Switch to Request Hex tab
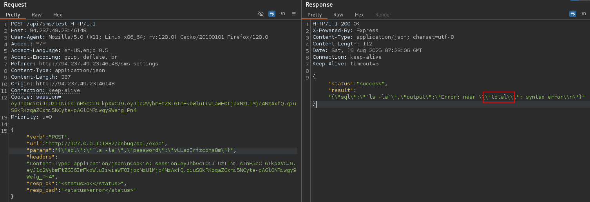Screen dimensions: 590x202 pos(58,14)
